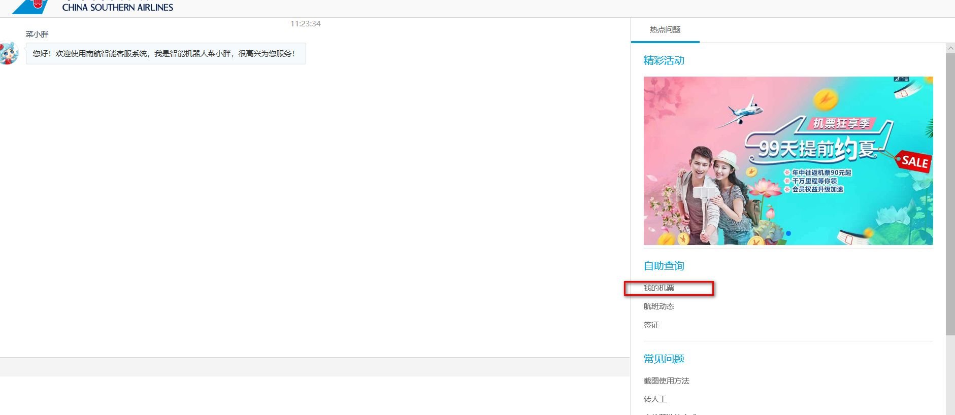Click the 常见问题 heading
Image resolution: width=955 pixels, height=415 pixels.
tap(664, 359)
